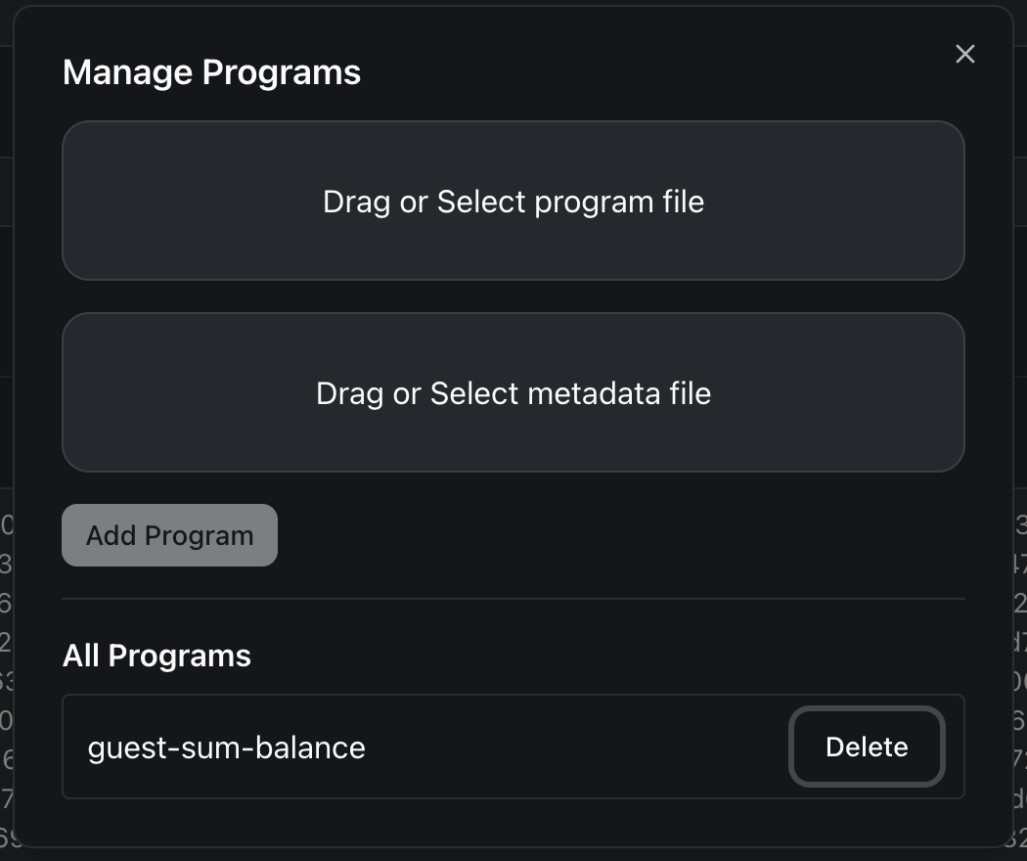Click the horizontal divider above All Programs

click(513, 598)
